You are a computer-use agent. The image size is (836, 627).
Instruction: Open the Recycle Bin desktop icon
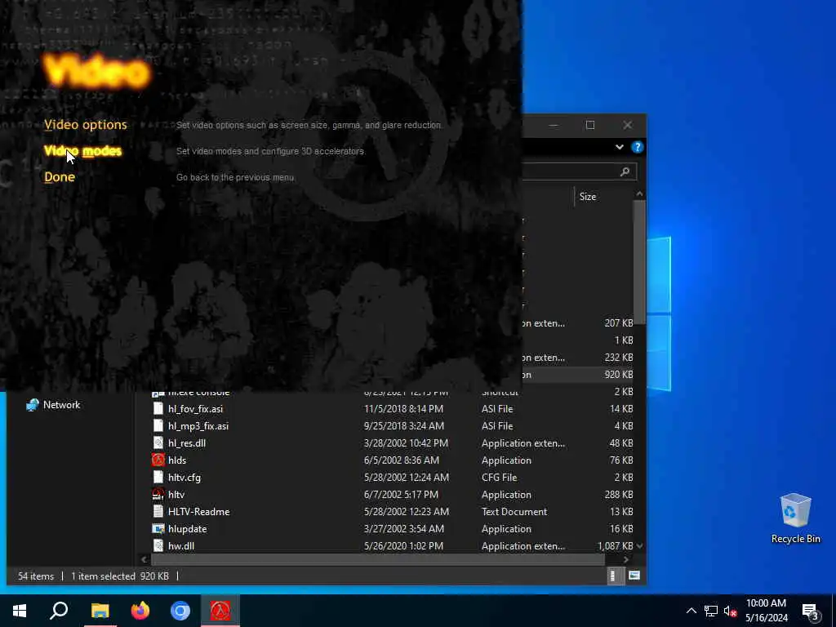pos(795,518)
